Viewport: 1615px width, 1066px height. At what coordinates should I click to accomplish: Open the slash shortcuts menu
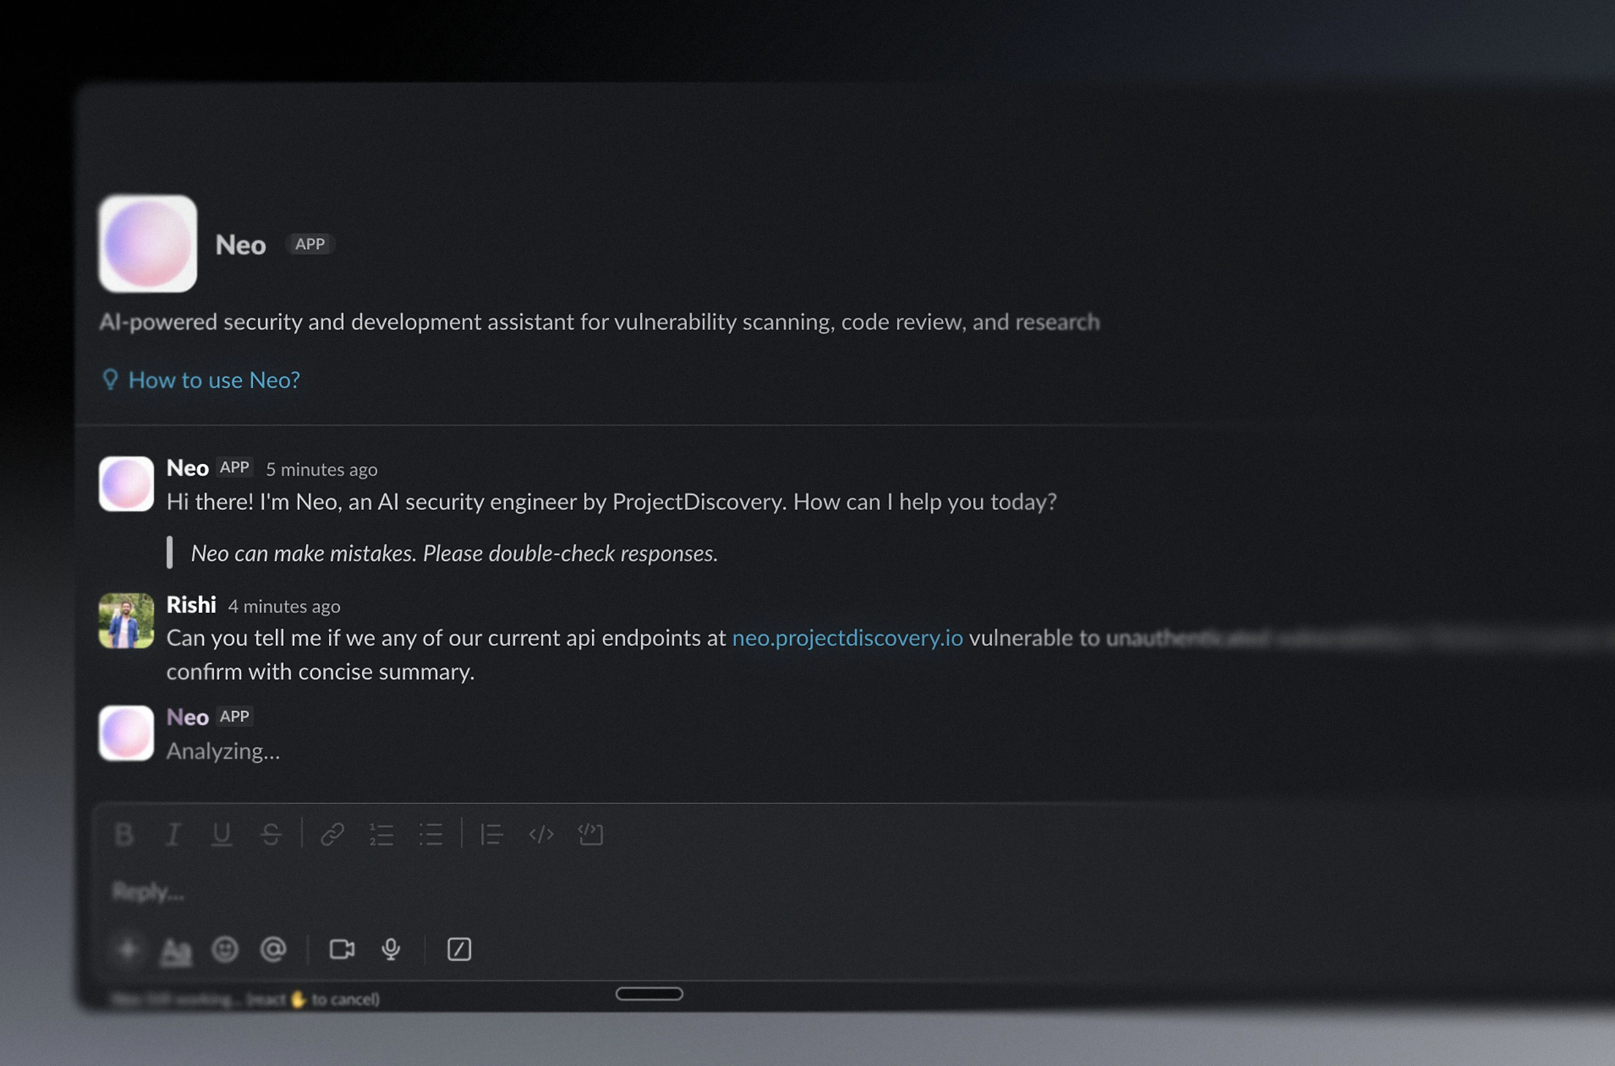pyautogui.click(x=459, y=949)
